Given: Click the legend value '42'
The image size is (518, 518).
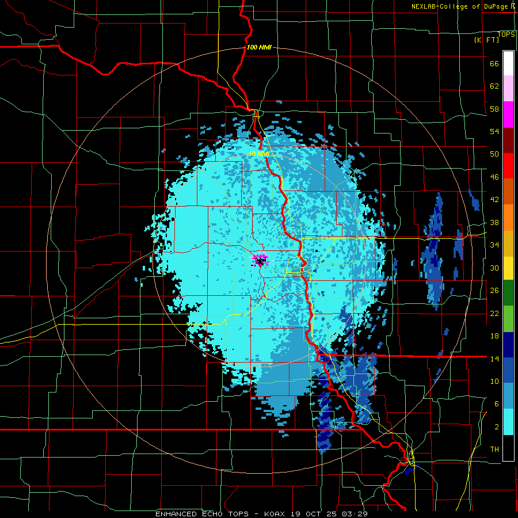Looking at the screenshot, I should 494,199.
